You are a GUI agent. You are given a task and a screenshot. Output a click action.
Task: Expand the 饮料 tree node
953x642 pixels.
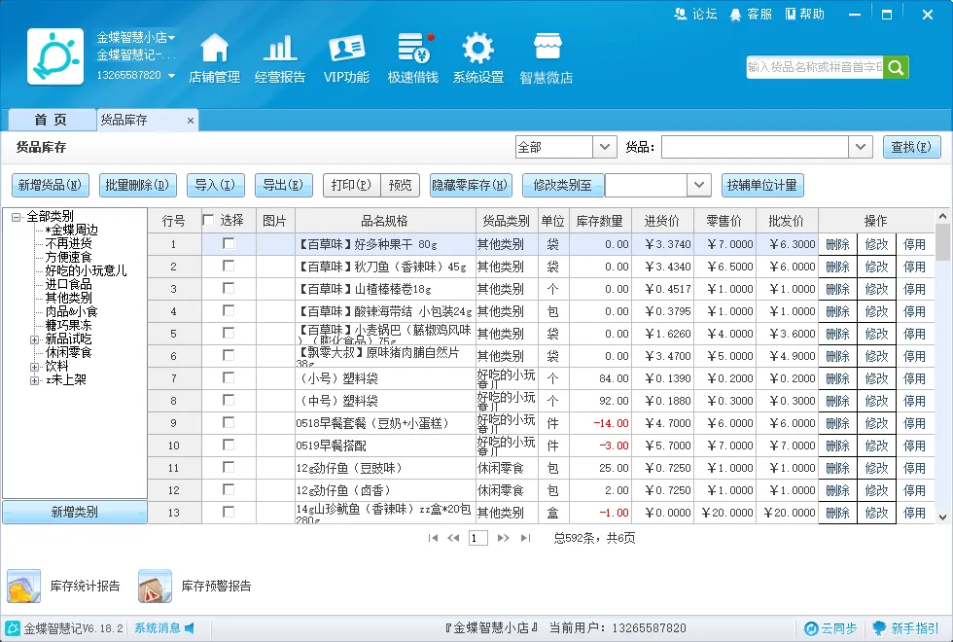35,367
